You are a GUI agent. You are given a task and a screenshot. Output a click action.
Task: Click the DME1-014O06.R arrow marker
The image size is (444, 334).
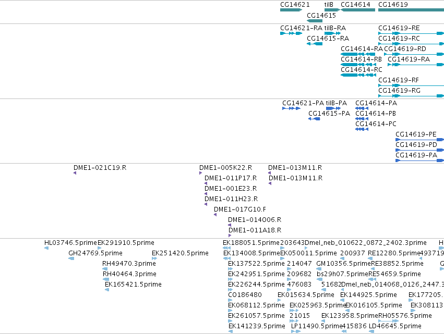click(230, 225)
